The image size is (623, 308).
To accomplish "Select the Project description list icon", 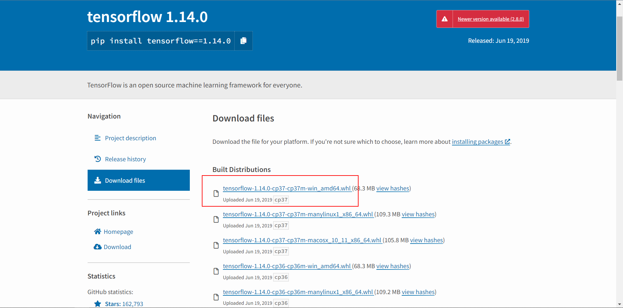I will pyautogui.click(x=98, y=138).
